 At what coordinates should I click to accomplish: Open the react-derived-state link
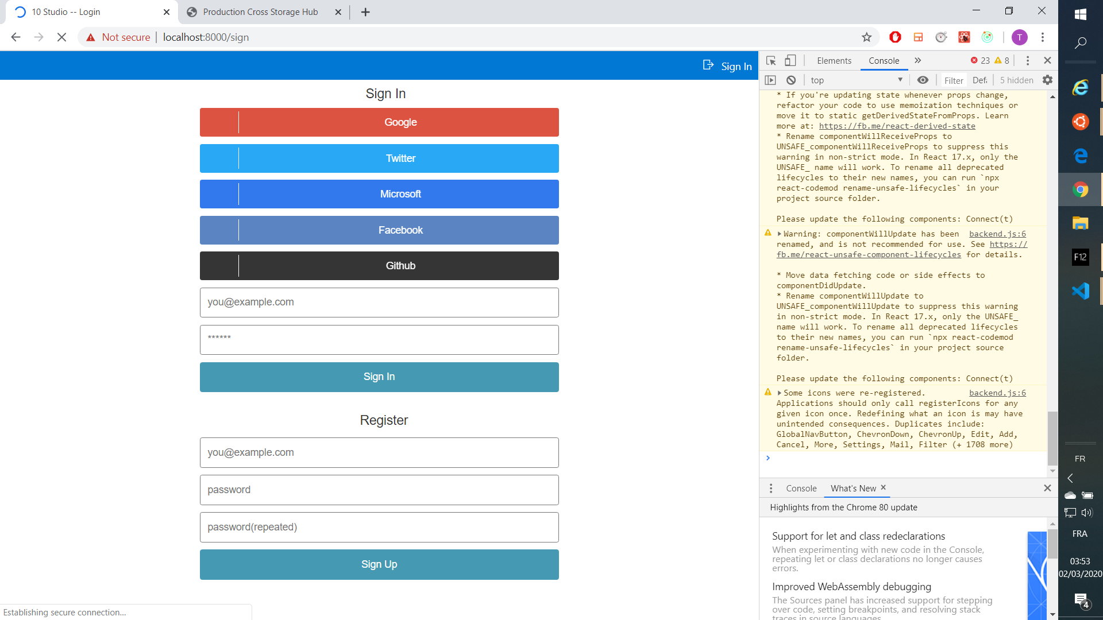click(897, 126)
